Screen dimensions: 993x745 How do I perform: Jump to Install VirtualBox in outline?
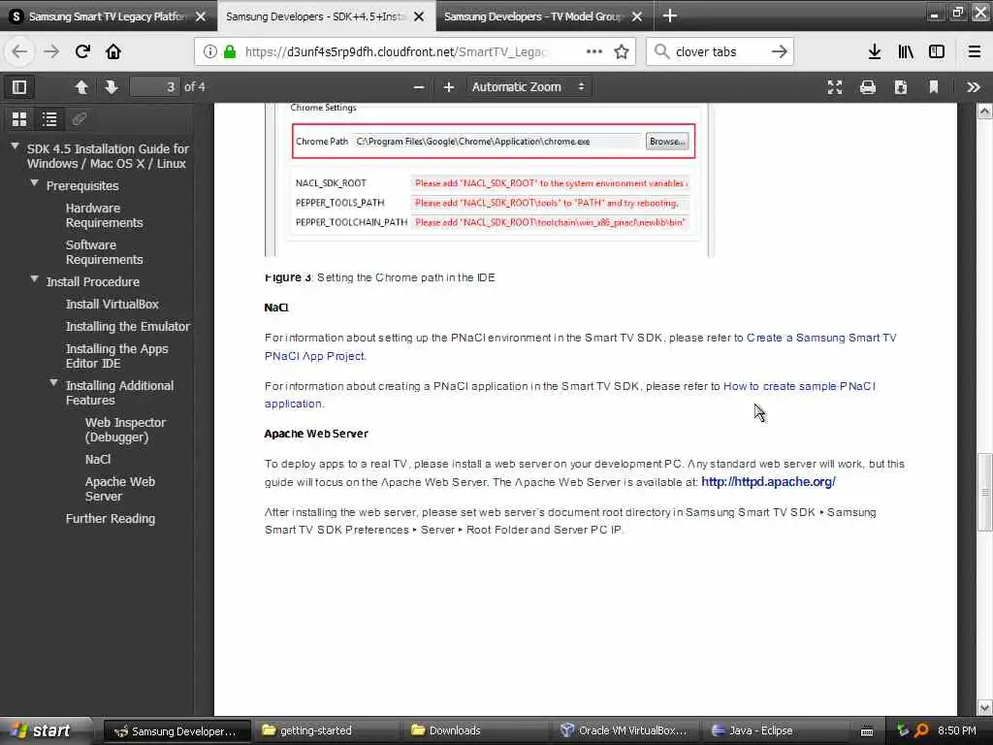click(x=112, y=304)
